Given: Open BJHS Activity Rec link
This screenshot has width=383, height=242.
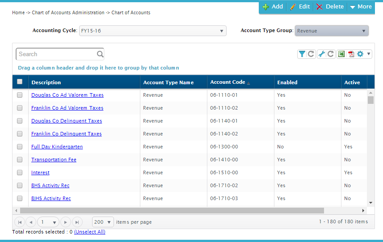Looking at the screenshot, I should (51, 198).
